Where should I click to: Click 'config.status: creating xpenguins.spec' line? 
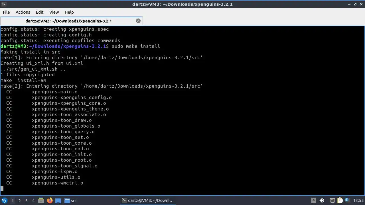click(x=54, y=29)
